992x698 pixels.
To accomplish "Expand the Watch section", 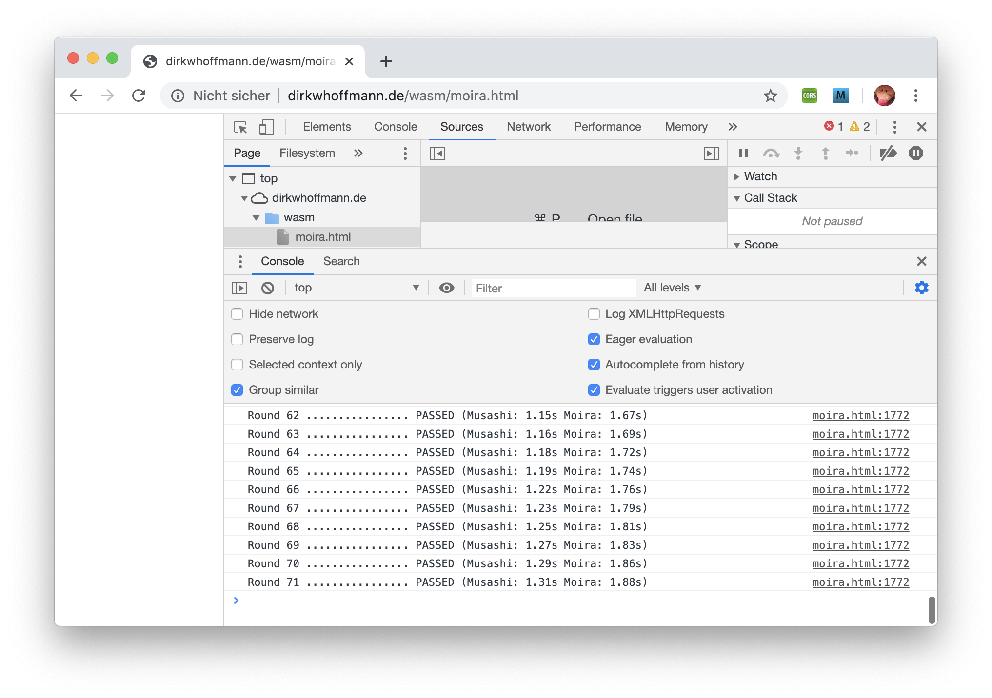I will 737,176.
